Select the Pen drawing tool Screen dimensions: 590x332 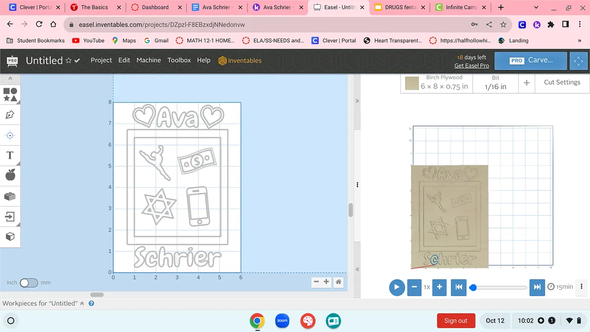point(10,115)
